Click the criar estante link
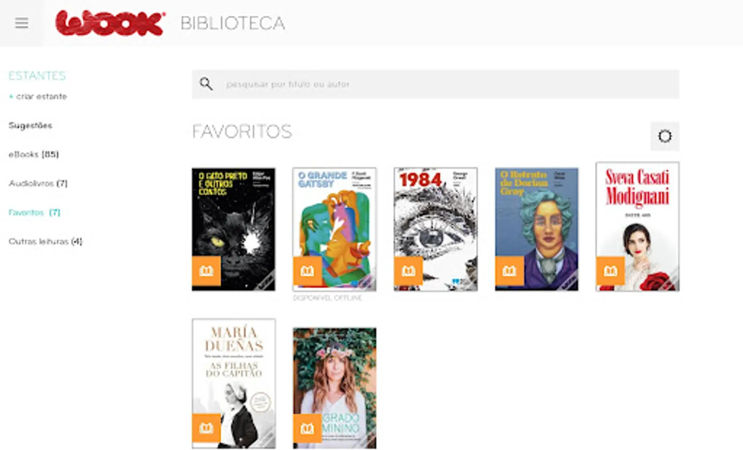Viewport: 743px width, 450px height. pyautogui.click(x=38, y=96)
